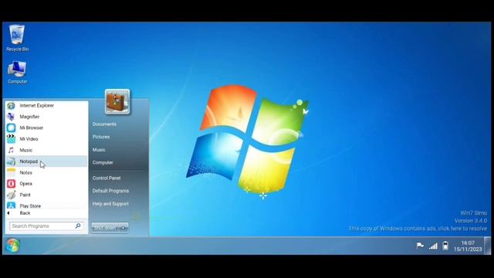Click the Start orb on taskbar

[12, 246]
